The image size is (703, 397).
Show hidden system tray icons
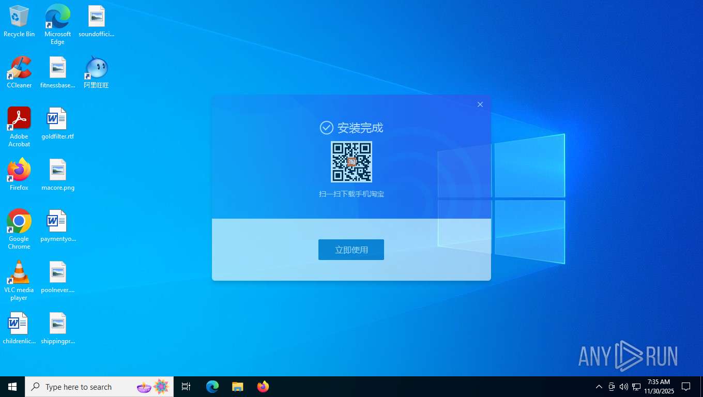pos(599,387)
